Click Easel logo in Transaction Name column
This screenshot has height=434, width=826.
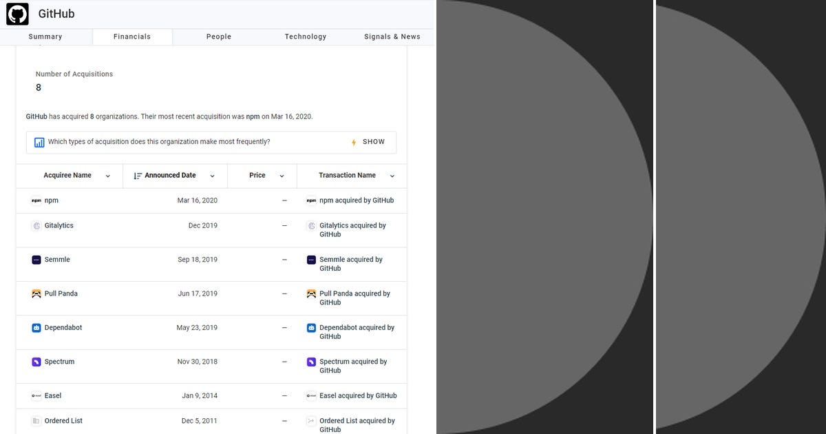click(311, 395)
